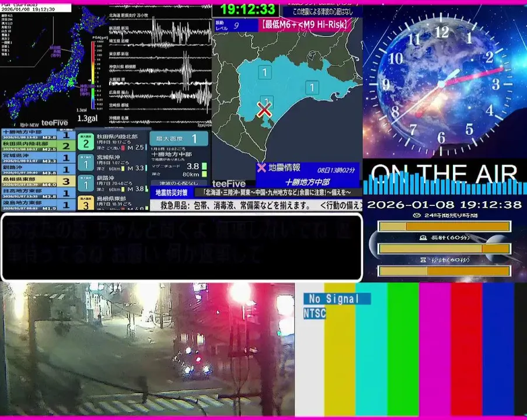
Task: Select 日高地方東部 M3.8 list row
Action: click(38, 193)
